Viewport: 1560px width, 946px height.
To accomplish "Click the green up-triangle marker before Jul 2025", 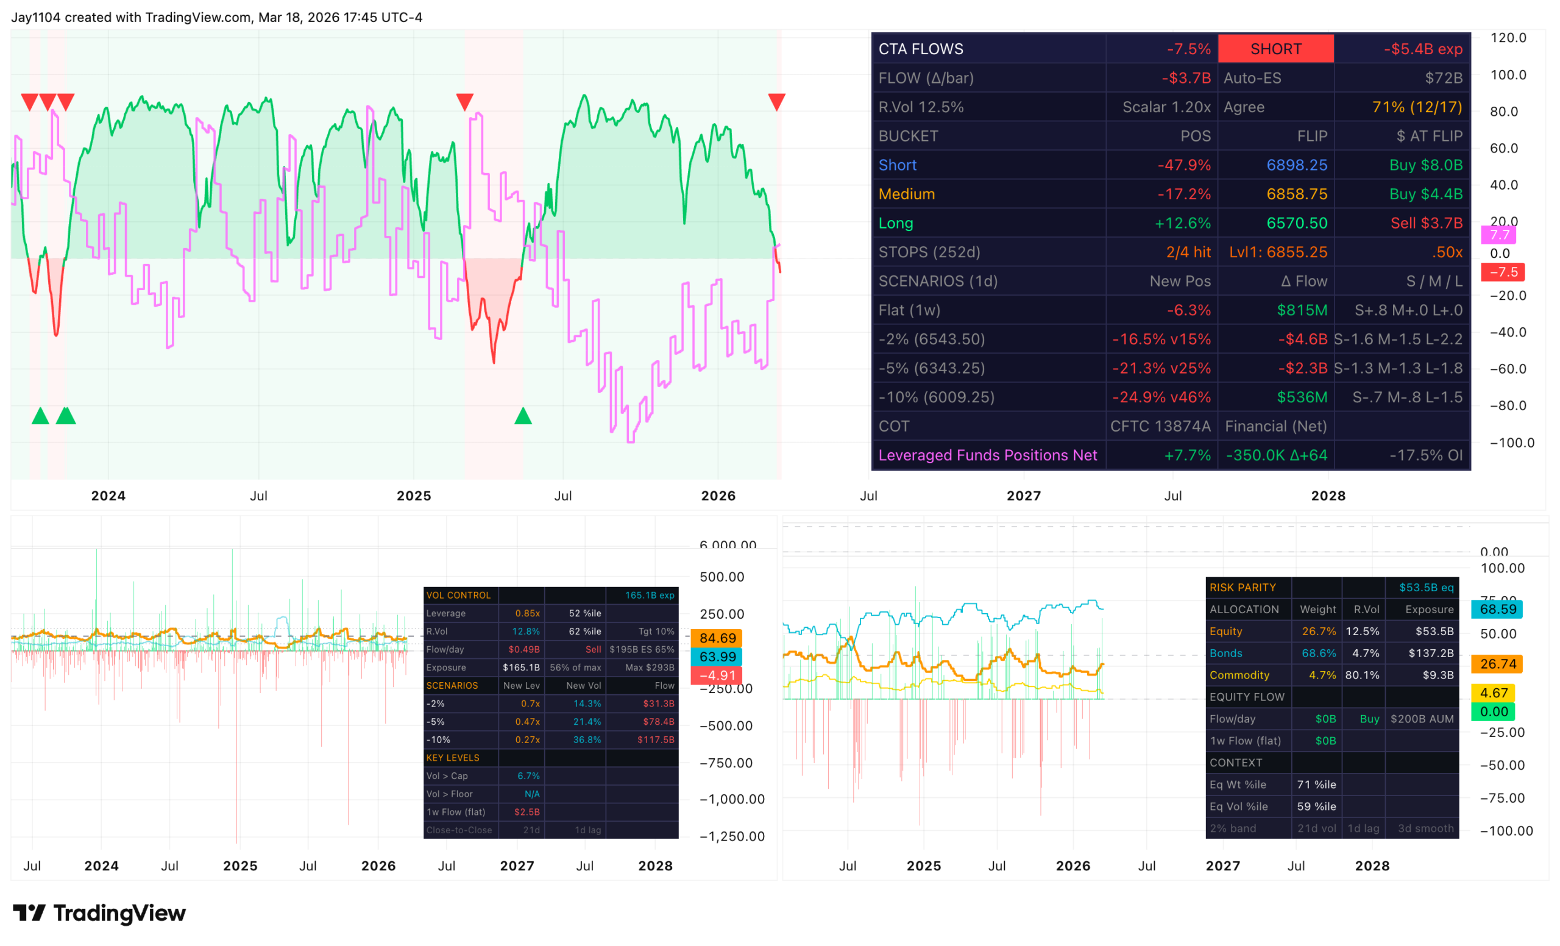I will coord(523,416).
